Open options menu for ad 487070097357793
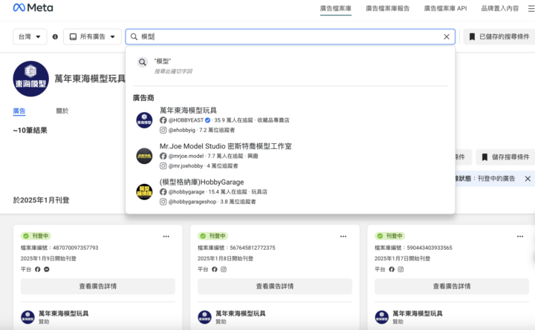535x330 pixels. (x=166, y=236)
